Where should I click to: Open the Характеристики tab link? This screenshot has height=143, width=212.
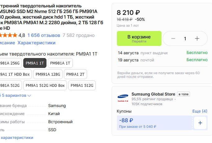[37, 43]
